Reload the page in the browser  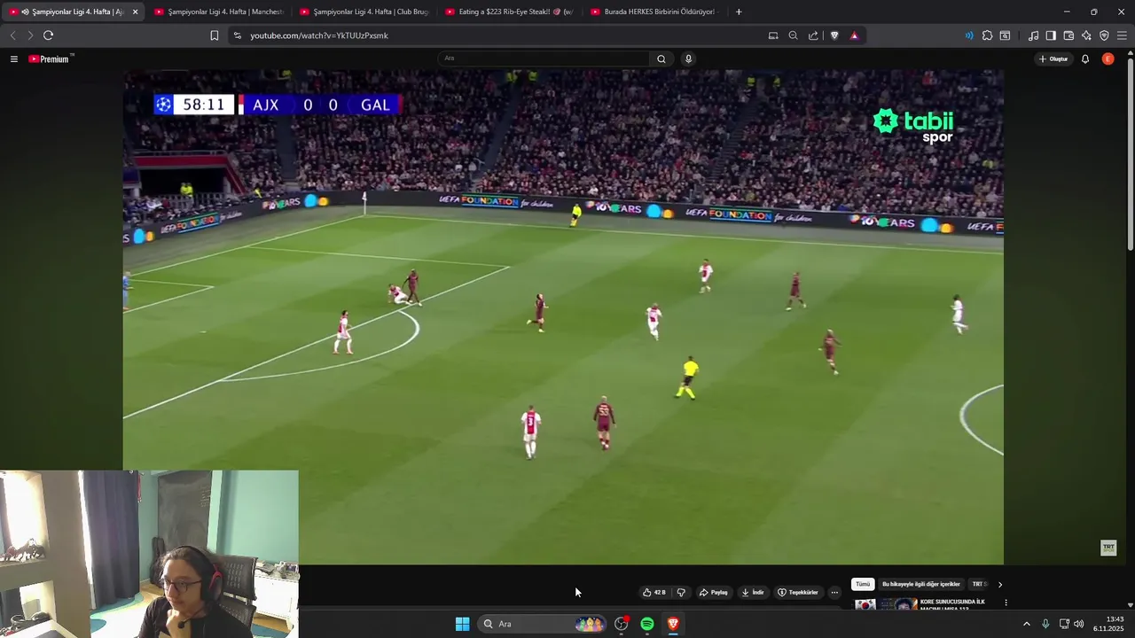tap(48, 35)
